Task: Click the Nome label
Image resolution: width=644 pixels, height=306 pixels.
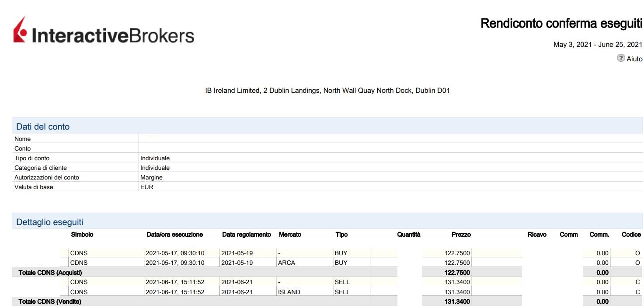Action: coord(23,139)
